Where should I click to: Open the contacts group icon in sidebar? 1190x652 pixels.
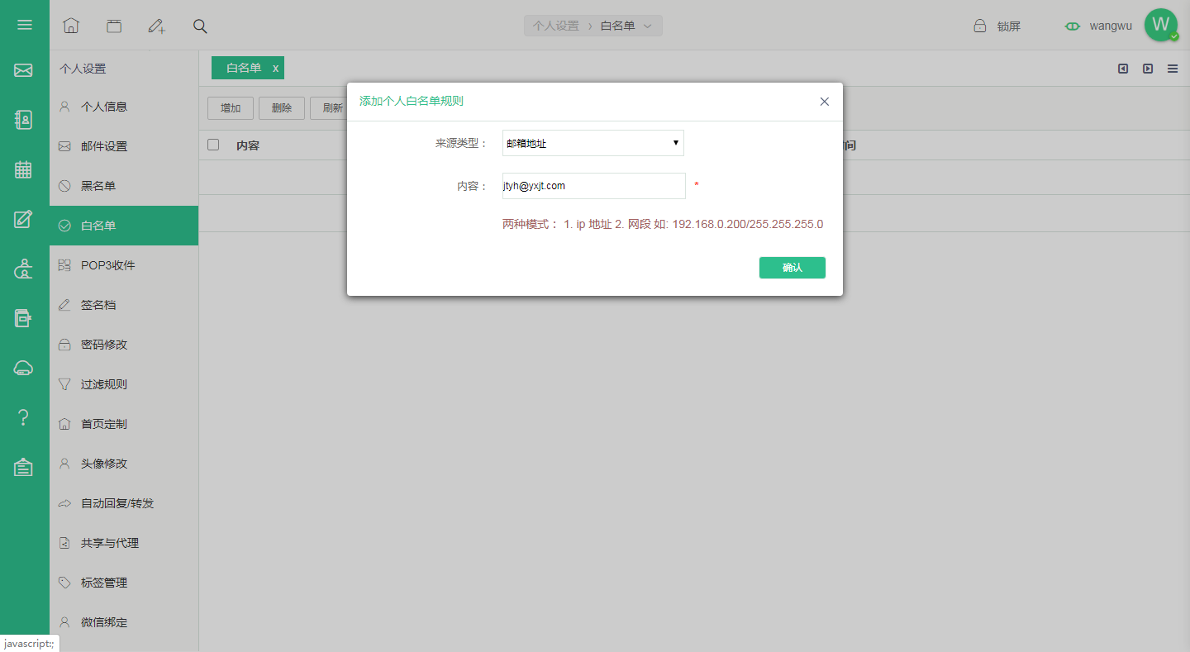[24, 269]
